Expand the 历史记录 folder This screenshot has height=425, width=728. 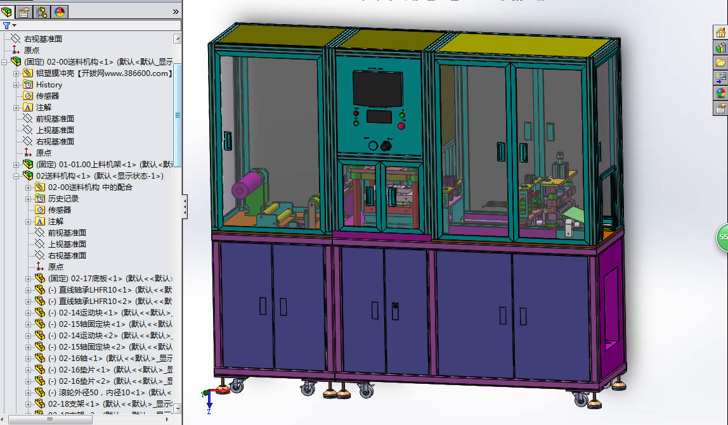29,199
